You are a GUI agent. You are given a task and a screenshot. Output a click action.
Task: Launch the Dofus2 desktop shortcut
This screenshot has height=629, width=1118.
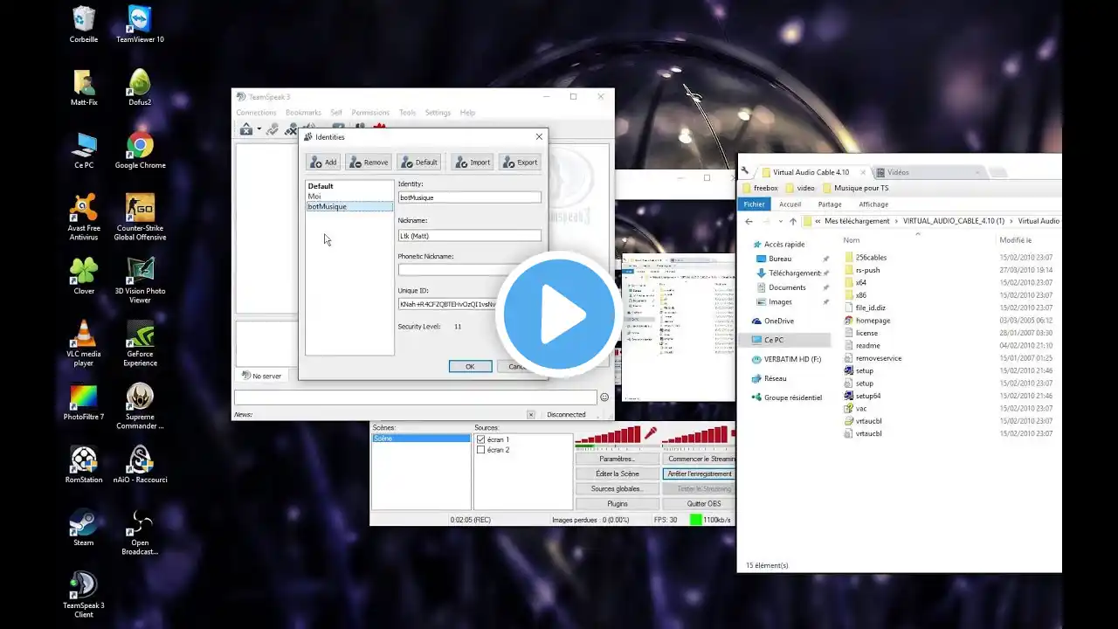pos(140,86)
